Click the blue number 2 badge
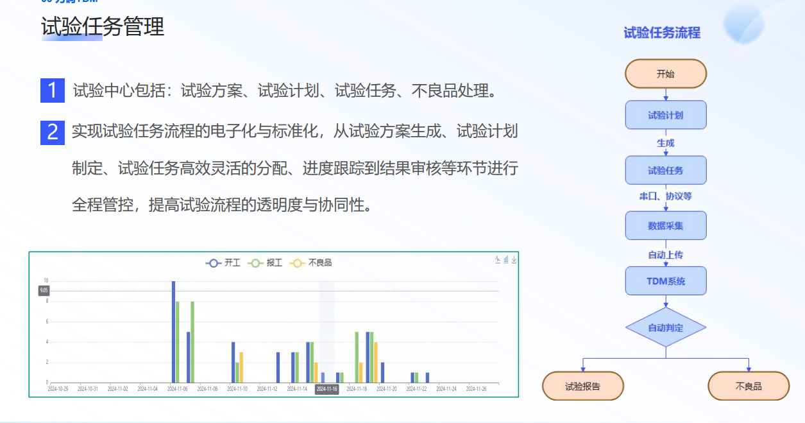The width and height of the screenshot is (805, 423). pos(53,132)
